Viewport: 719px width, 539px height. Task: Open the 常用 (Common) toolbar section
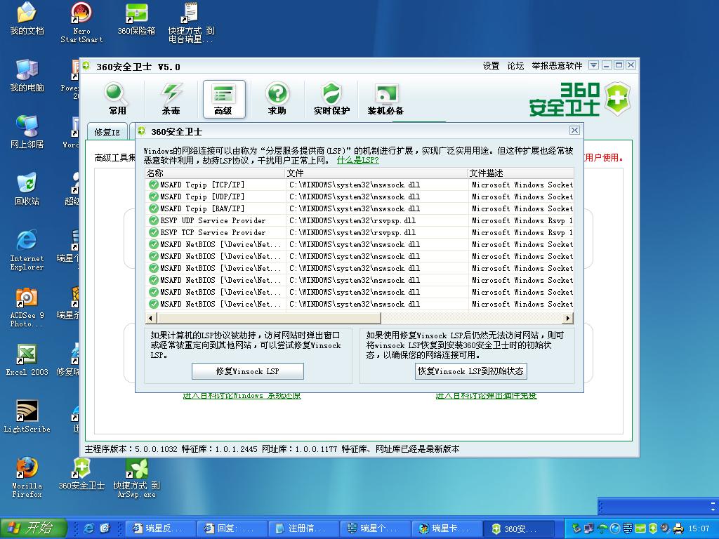point(117,98)
